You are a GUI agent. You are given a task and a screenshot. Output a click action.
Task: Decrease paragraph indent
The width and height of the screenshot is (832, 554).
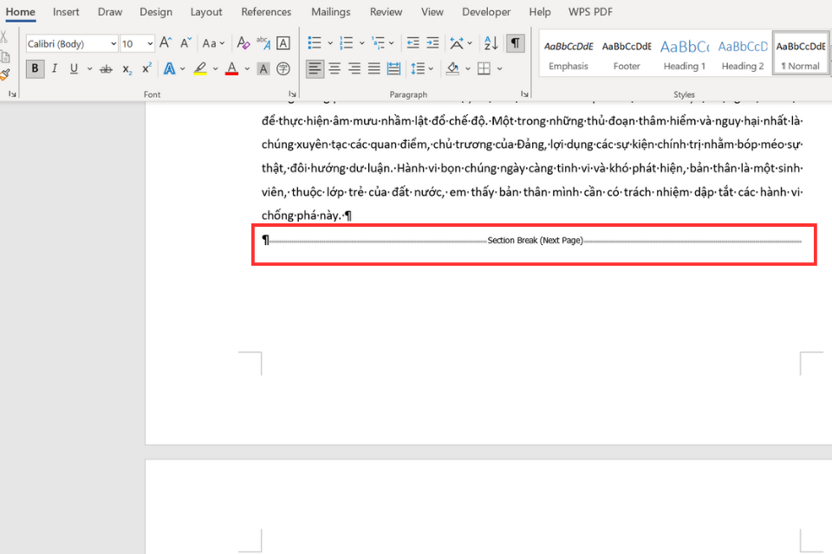(413, 43)
